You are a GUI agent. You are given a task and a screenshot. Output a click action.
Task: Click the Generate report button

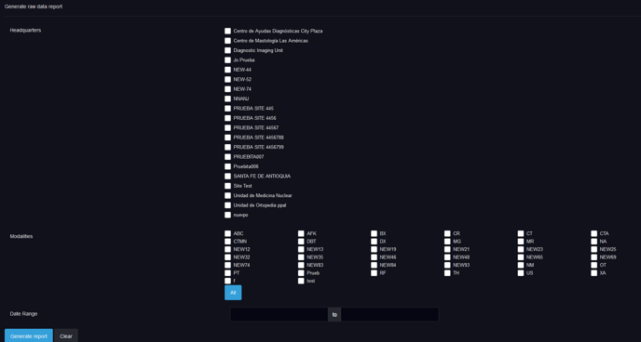pyautogui.click(x=29, y=335)
